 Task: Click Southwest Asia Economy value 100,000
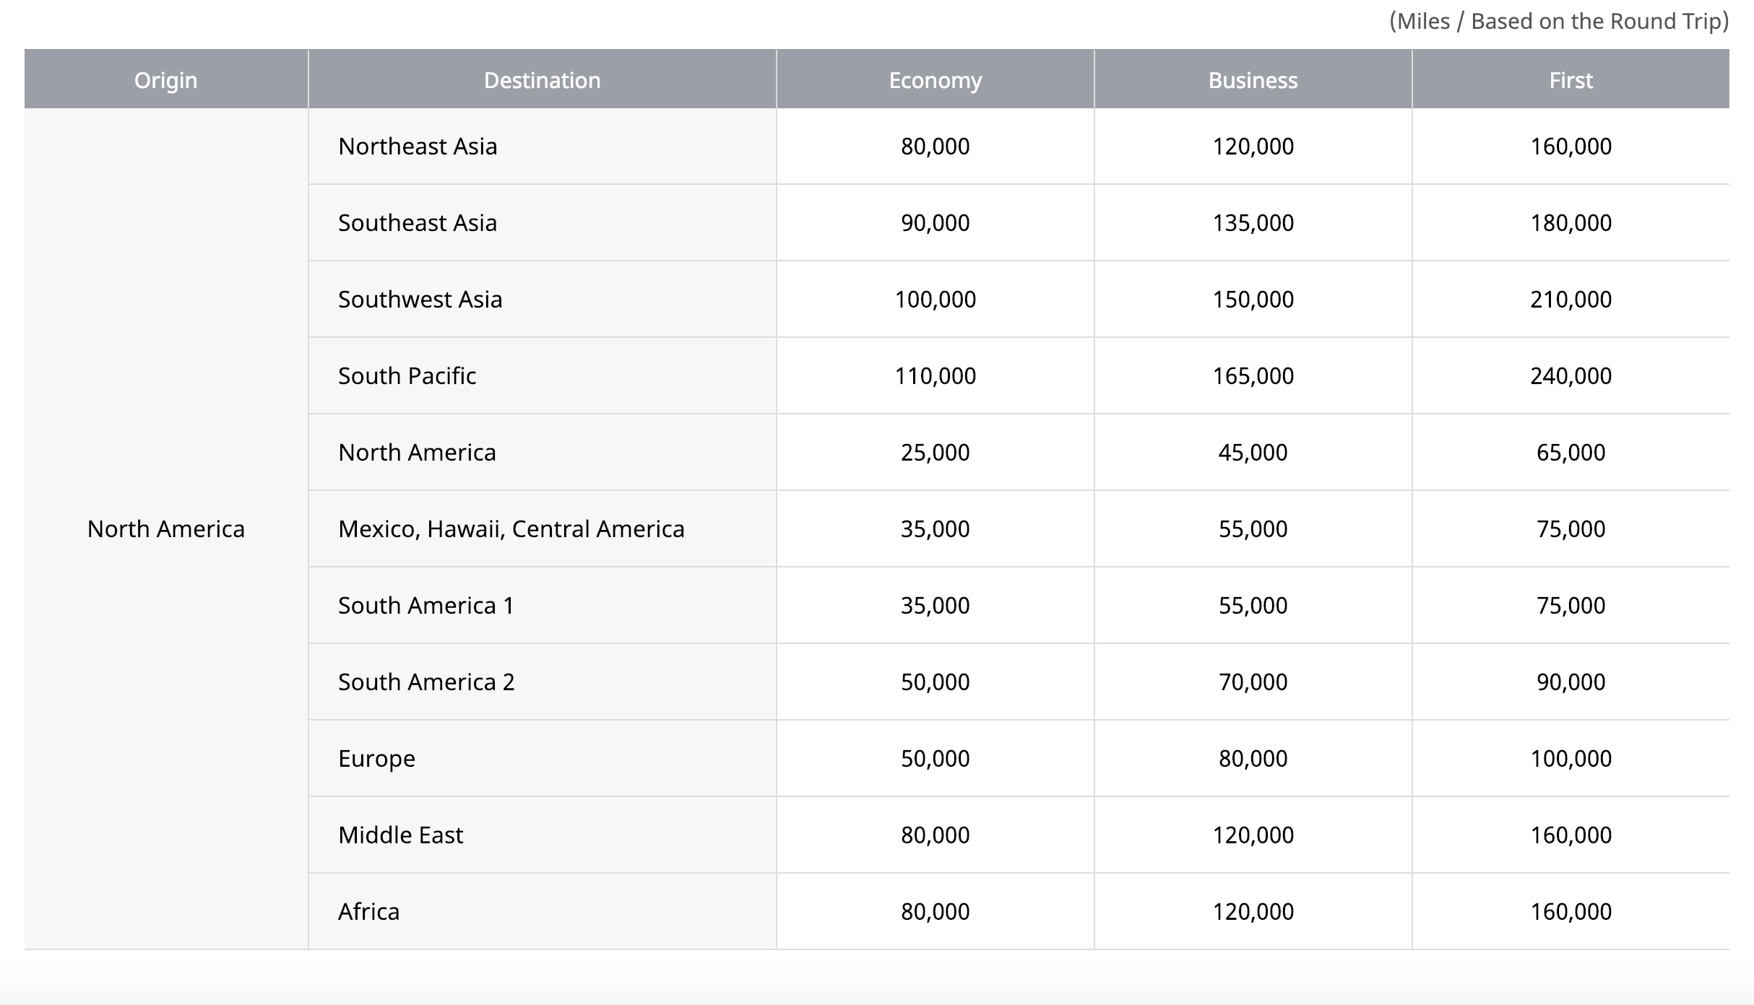tap(935, 299)
